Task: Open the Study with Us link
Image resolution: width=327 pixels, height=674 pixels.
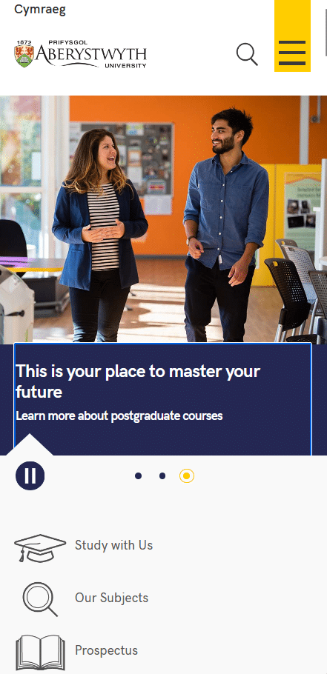Action: point(113,545)
